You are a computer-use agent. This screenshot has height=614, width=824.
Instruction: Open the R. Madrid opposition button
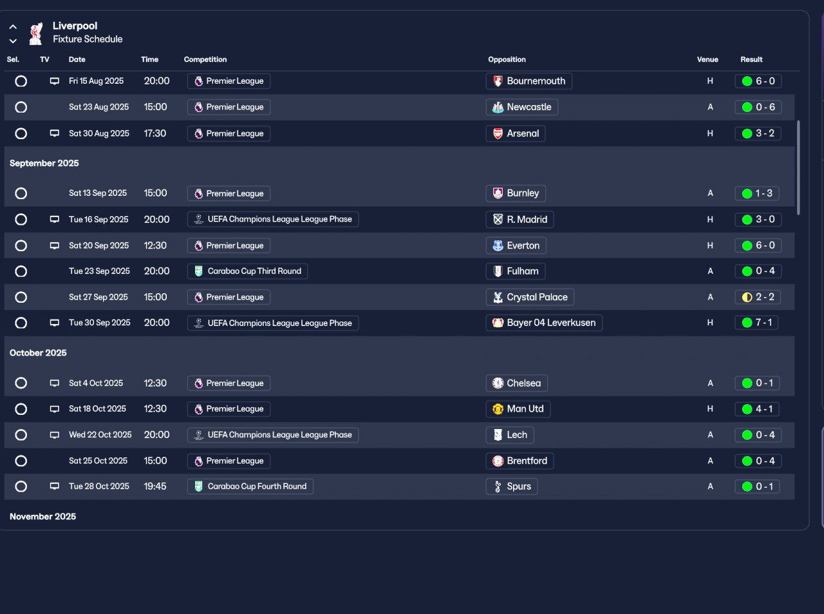coord(520,220)
